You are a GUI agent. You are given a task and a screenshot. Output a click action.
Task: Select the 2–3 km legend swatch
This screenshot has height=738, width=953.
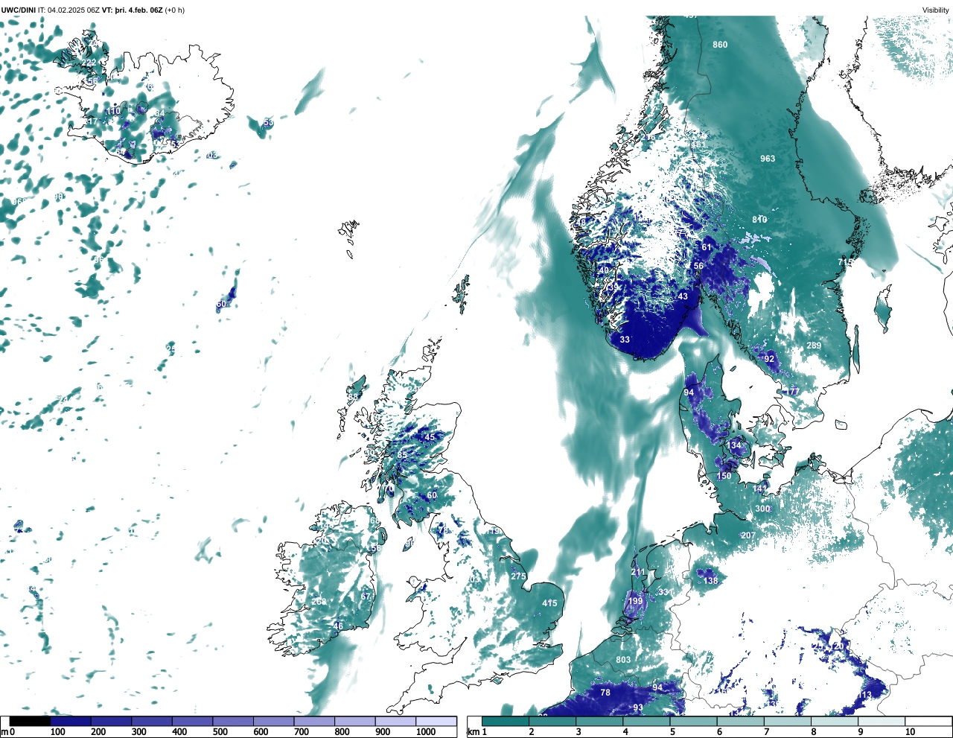point(552,721)
